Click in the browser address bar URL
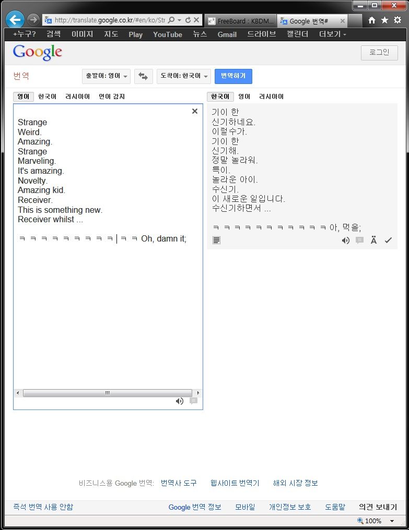This screenshot has height=530, width=409. click(x=110, y=20)
